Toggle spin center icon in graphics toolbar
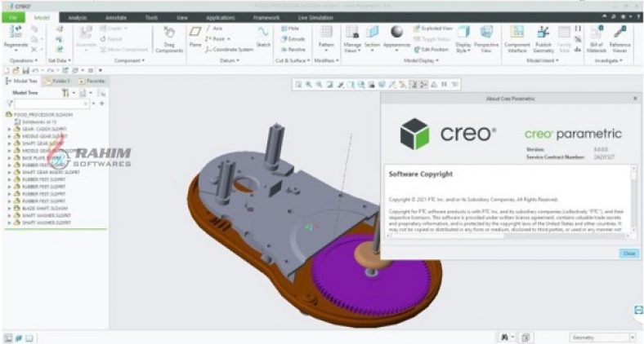The width and height of the screenshot is (644, 344). pos(423,84)
